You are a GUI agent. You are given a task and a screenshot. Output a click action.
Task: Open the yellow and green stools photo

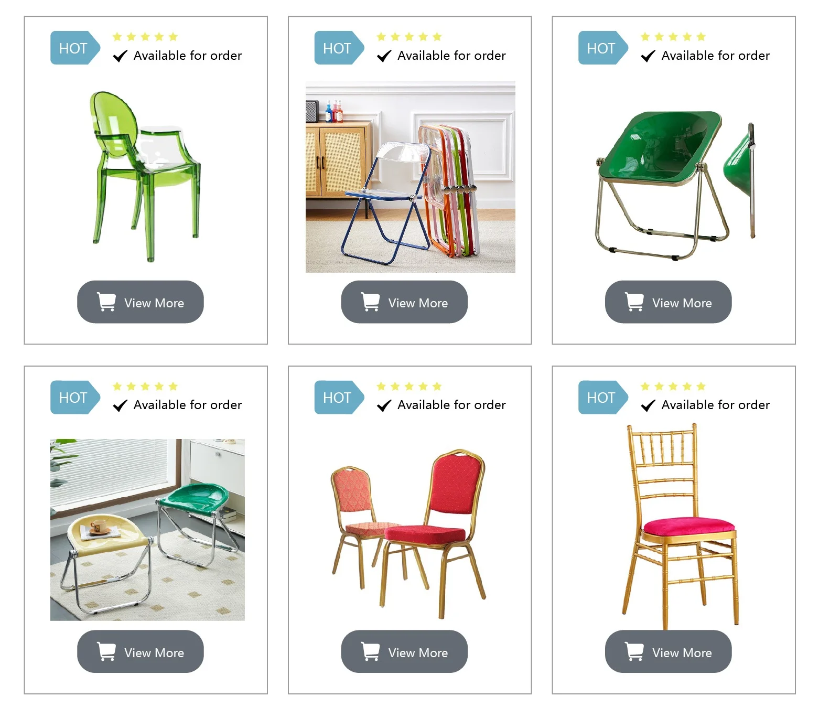click(x=147, y=530)
